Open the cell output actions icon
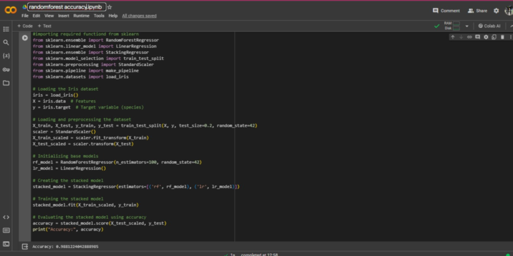Image resolution: width=513 pixels, height=256 pixels. click(x=25, y=247)
